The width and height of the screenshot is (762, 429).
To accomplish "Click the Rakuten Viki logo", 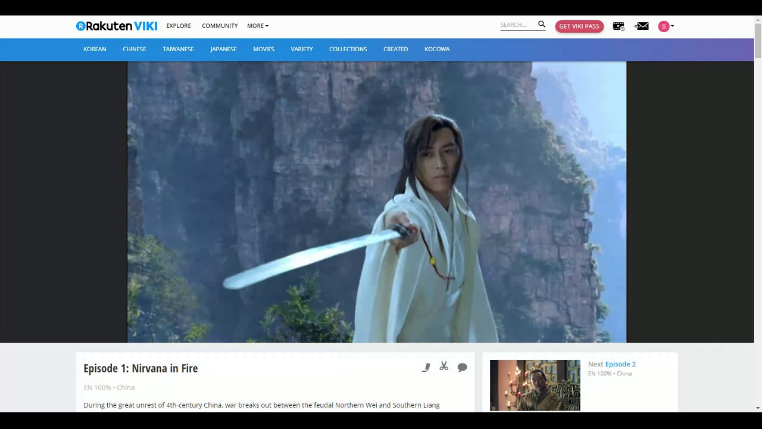I will click(x=117, y=26).
